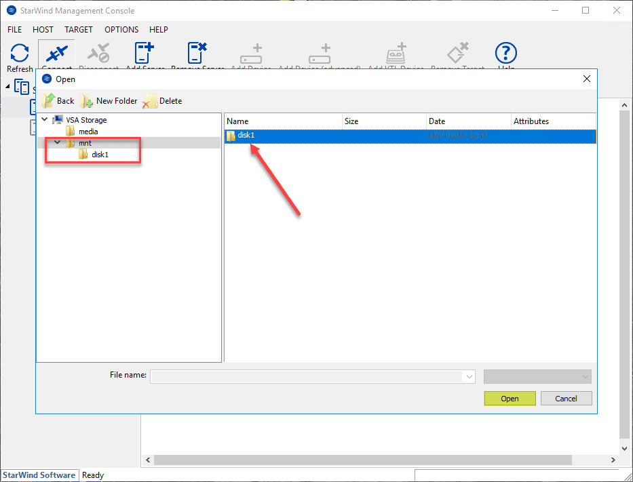The height and width of the screenshot is (482, 633).
Task: Open the FILE menu
Action: click(x=14, y=29)
